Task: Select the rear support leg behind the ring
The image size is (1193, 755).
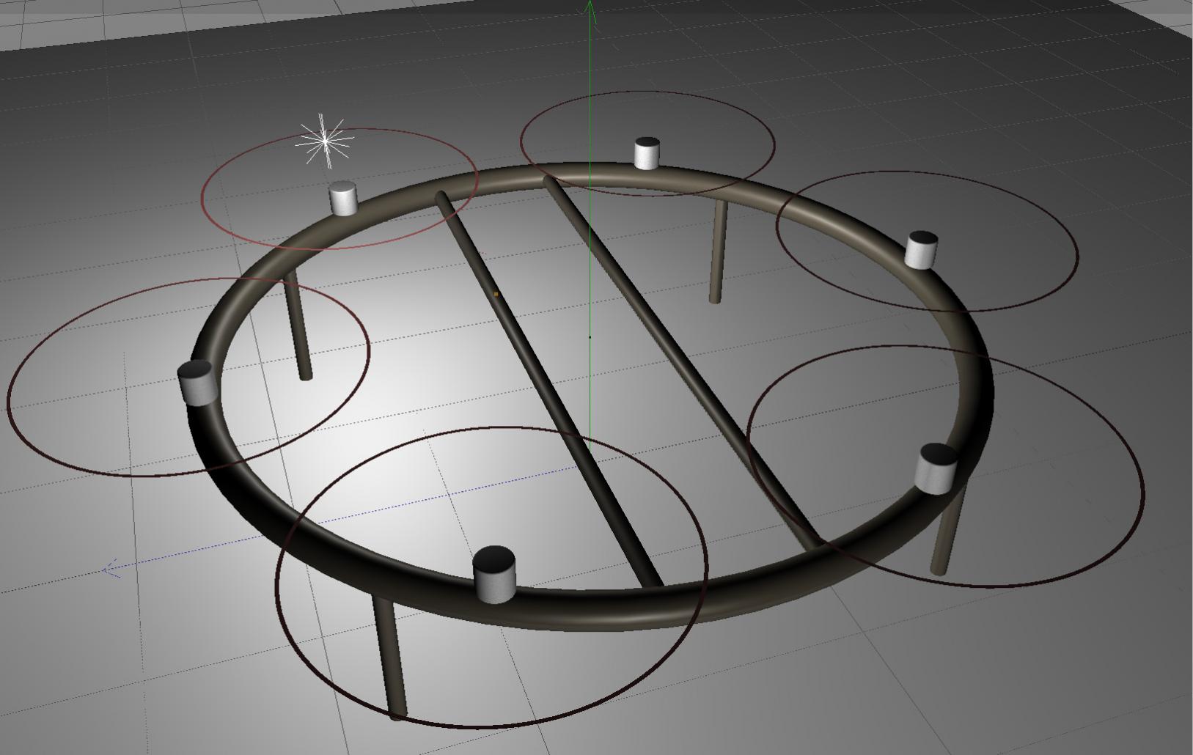Action: click(718, 250)
